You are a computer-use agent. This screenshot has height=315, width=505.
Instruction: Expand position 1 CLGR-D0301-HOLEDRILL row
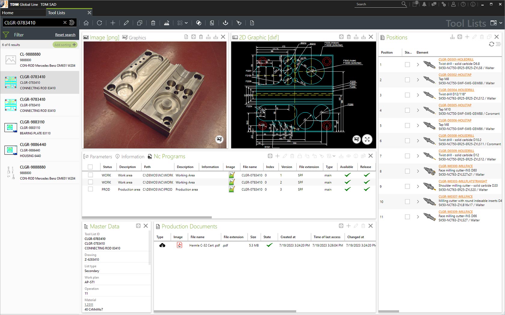pyautogui.click(x=418, y=64)
